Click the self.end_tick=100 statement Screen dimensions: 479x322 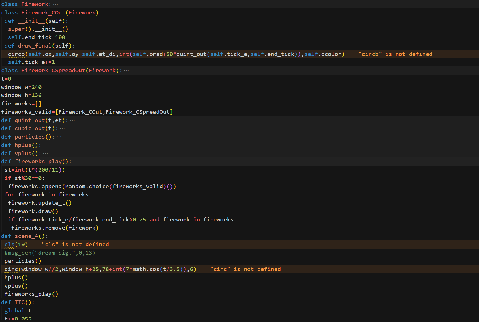(36, 37)
